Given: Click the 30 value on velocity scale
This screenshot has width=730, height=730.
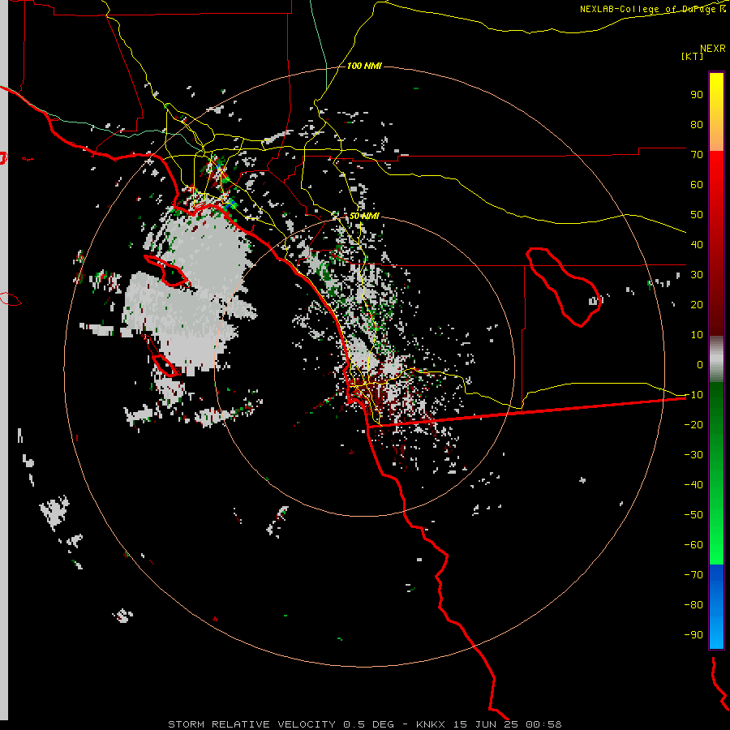Looking at the screenshot, I should (697, 275).
